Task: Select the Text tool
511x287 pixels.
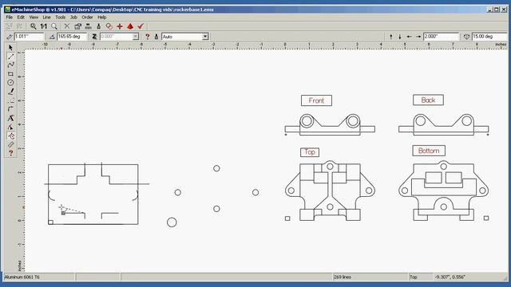Action: point(10,118)
